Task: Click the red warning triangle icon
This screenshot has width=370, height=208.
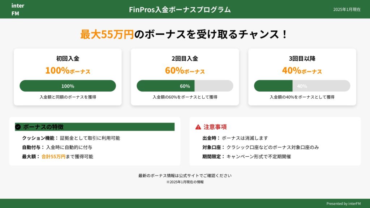Action: tap(198, 127)
